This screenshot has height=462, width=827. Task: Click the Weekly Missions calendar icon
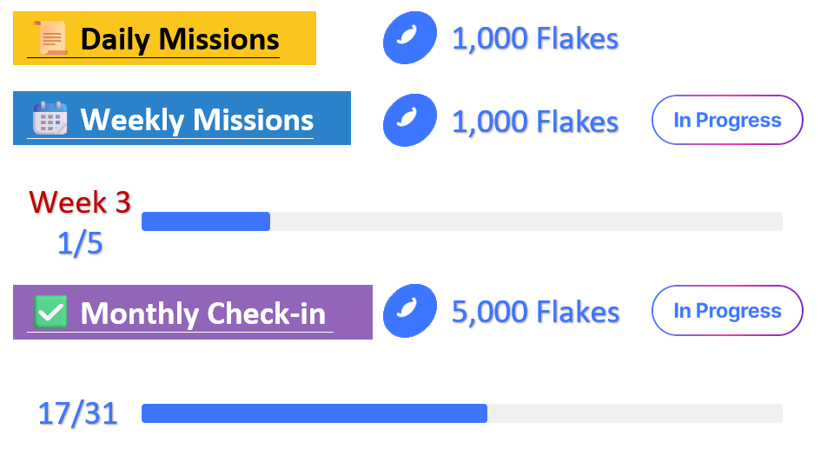[x=50, y=119]
